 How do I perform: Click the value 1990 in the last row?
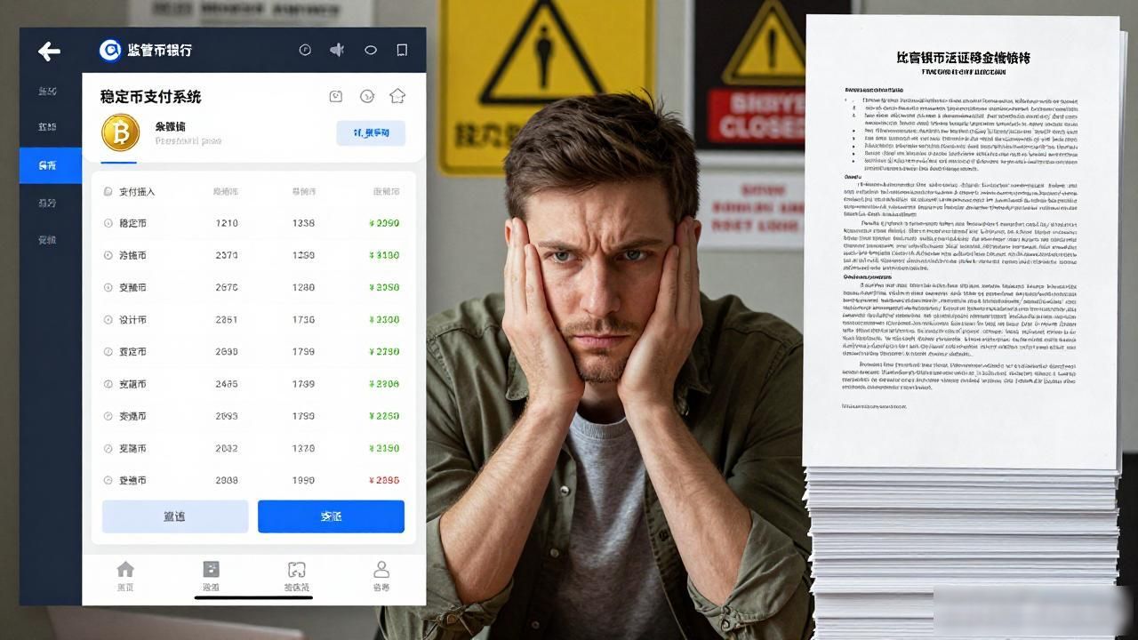(303, 480)
